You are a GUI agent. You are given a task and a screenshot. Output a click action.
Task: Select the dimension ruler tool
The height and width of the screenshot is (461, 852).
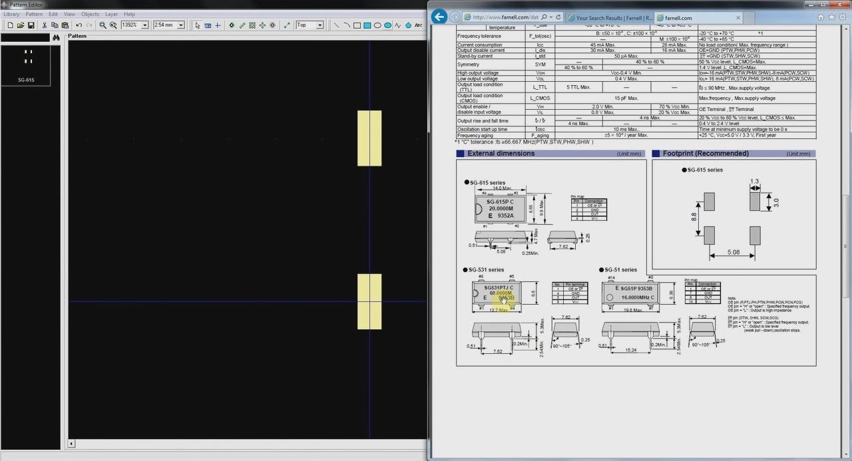[208, 25]
